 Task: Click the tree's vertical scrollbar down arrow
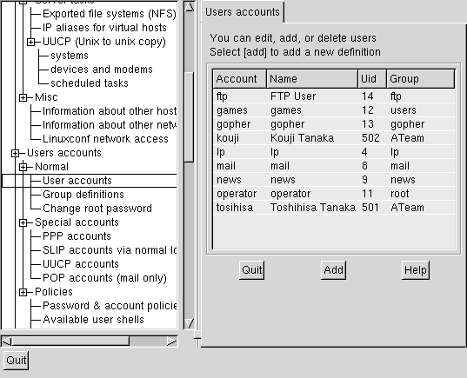point(189,323)
